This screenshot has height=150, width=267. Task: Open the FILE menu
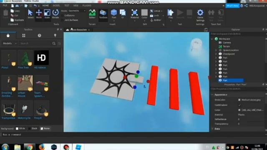tap(5, 5)
